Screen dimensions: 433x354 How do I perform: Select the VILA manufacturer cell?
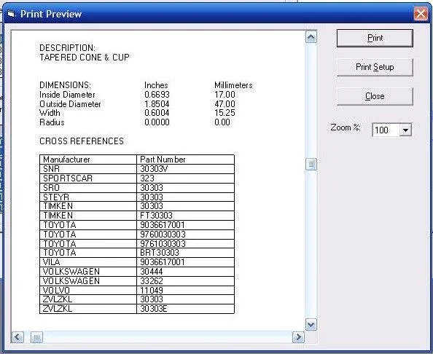[88, 262]
